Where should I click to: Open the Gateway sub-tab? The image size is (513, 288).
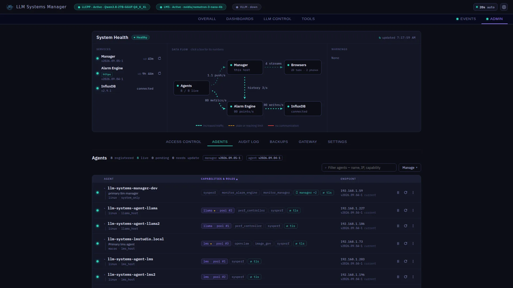(x=308, y=142)
